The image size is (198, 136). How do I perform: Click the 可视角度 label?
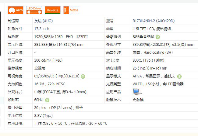pyautogui.click(x=15, y=76)
